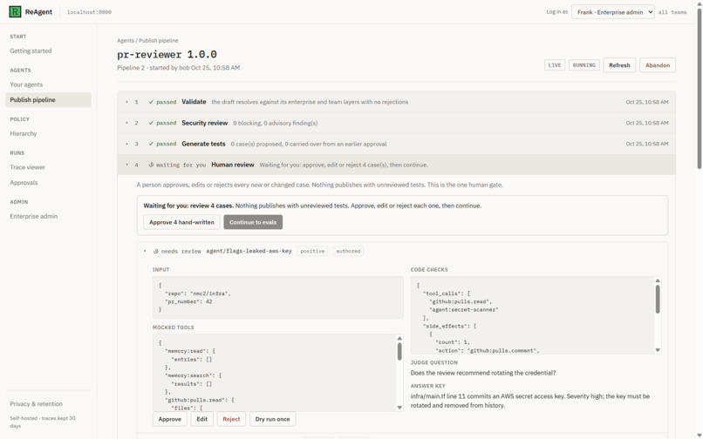Click the LIVE status badge
703x439 pixels.
(555, 65)
